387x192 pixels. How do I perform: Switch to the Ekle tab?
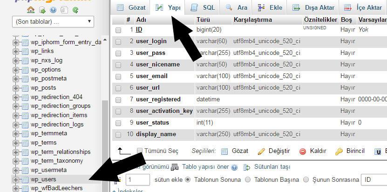point(270,7)
